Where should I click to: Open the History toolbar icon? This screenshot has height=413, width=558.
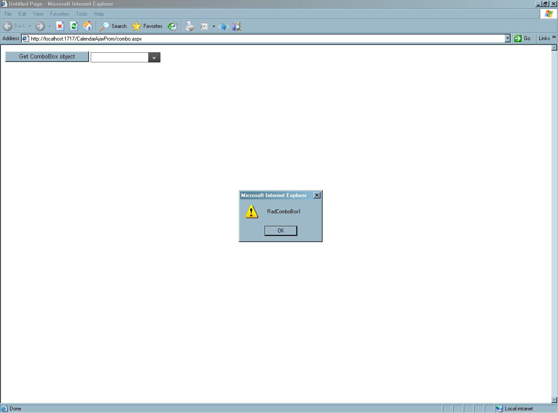click(x=173, y=26)
